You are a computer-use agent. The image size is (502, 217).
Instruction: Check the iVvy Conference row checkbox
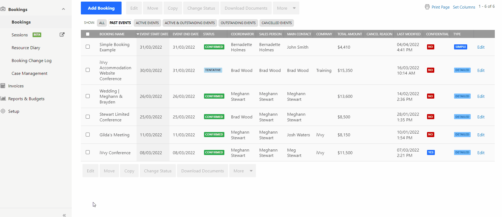click(88, 152)
